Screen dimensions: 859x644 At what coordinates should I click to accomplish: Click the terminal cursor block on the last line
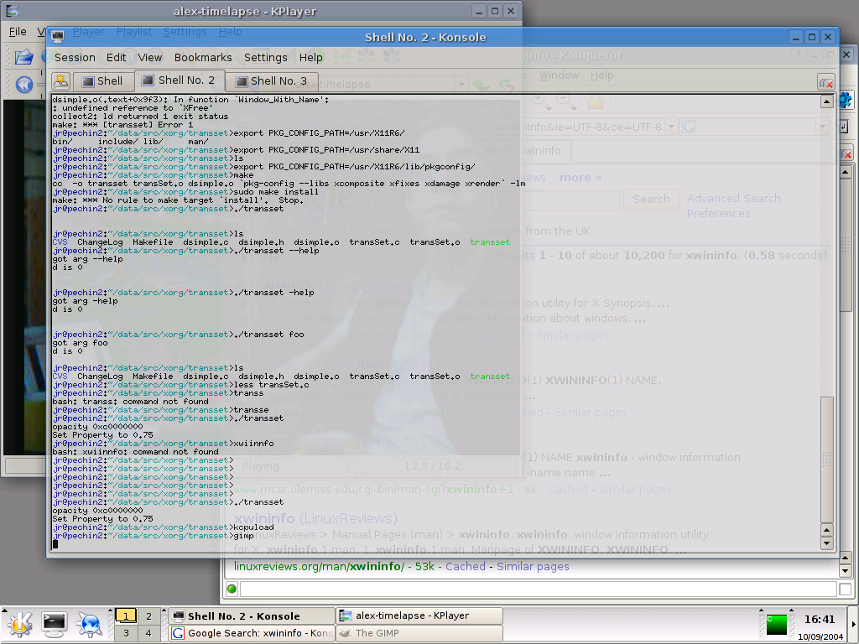click(55, 543)
